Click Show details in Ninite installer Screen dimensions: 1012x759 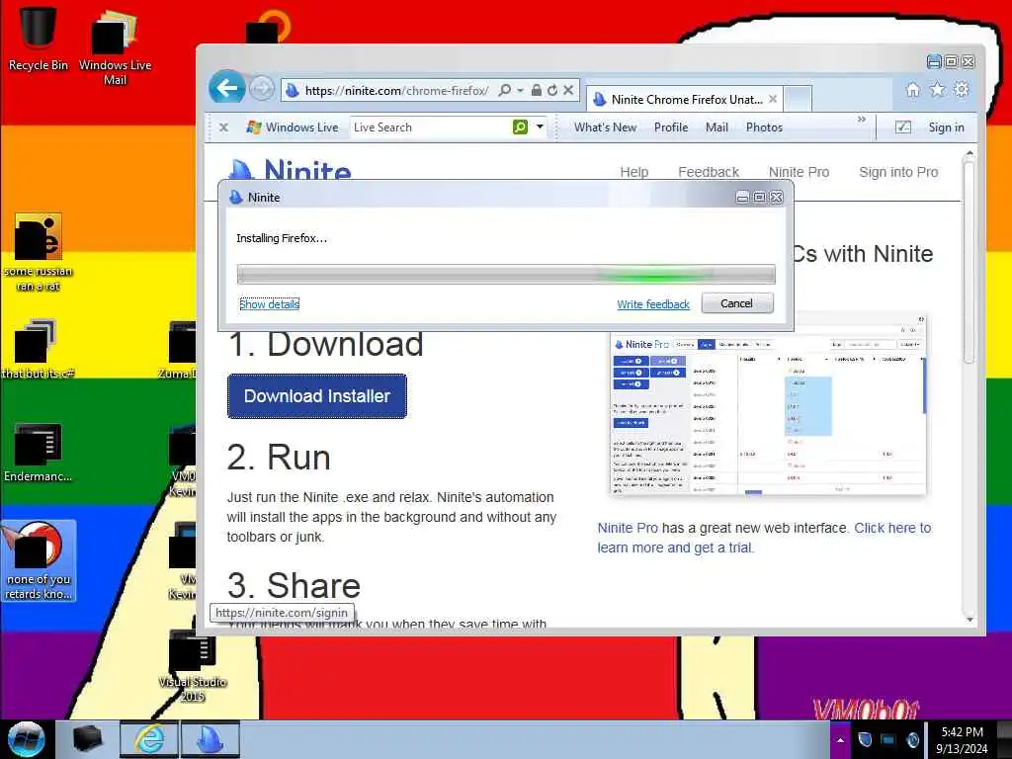tap(269, 304)
